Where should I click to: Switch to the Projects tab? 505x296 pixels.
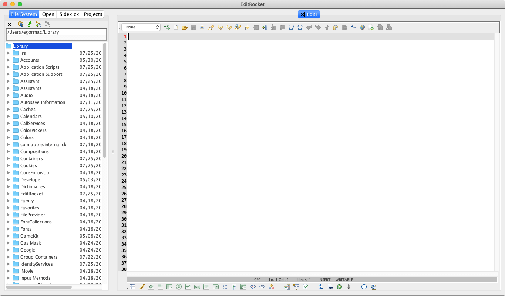(93, 14)
